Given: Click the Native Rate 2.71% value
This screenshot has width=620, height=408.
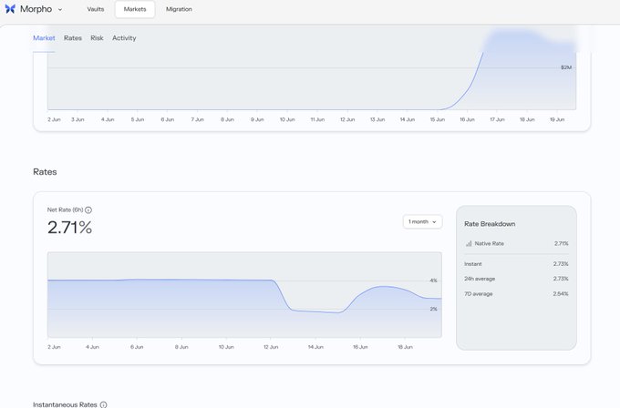Looking at the screenshot, I should tap(561, 244).
